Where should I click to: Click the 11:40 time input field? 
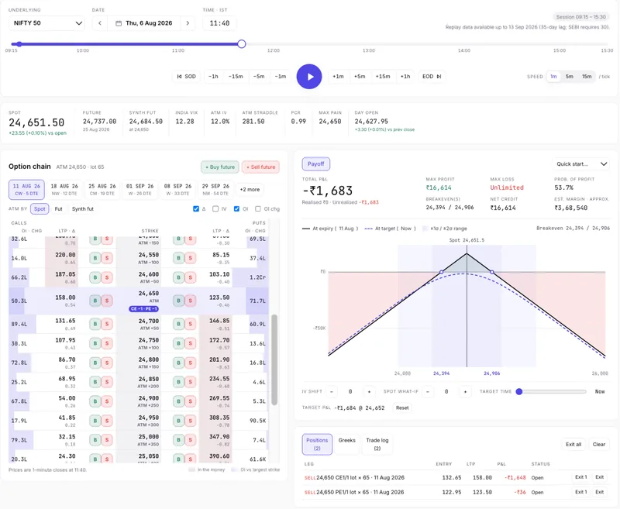[219, 23]
